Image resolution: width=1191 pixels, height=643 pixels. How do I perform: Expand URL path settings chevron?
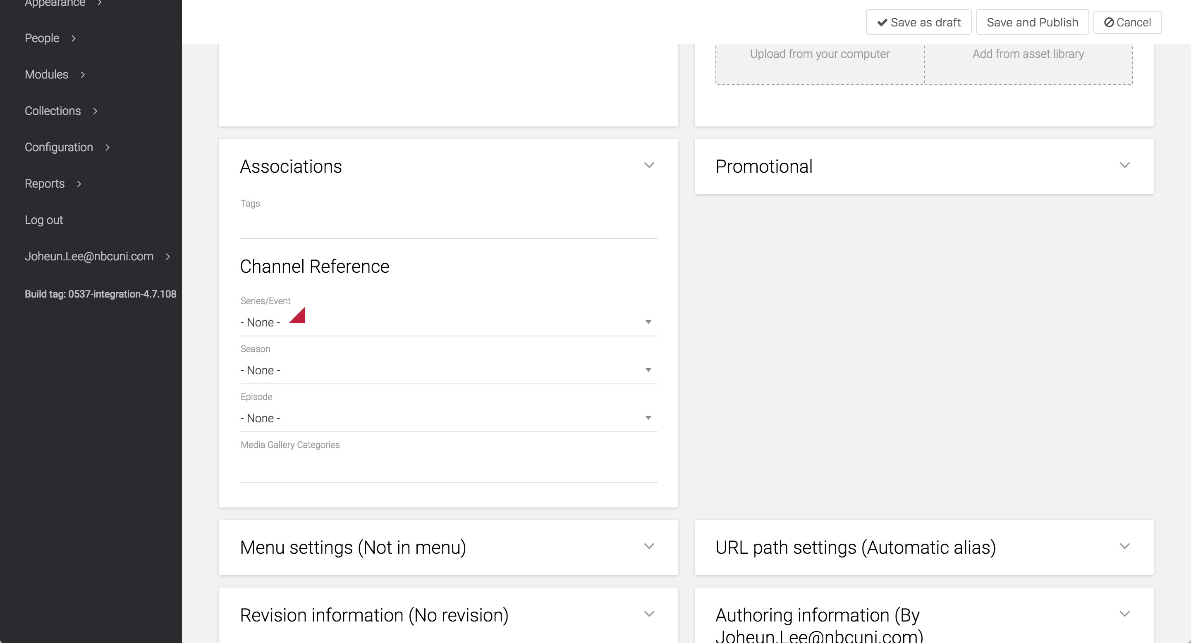[1124, 546]
